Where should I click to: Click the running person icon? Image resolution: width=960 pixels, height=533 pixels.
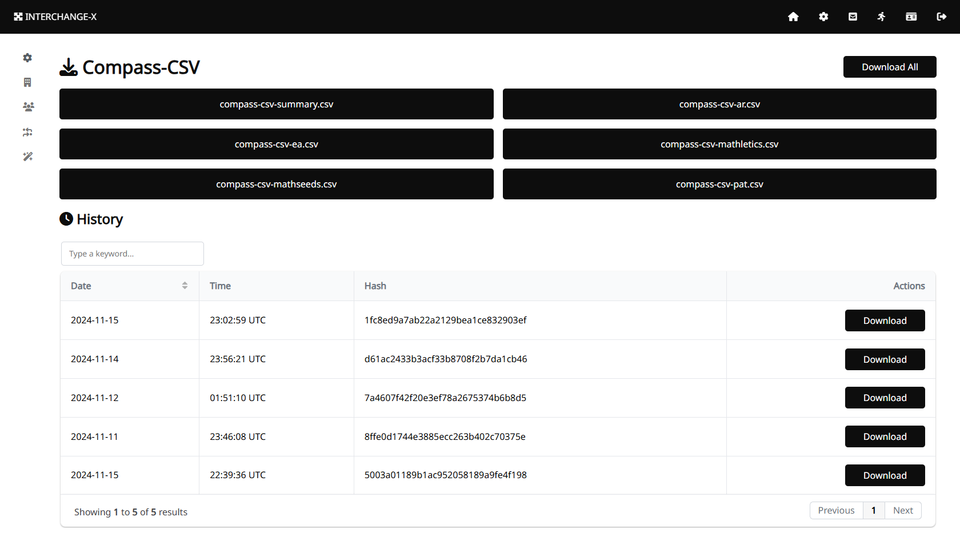pyautogui.click(x=881, y=17)
